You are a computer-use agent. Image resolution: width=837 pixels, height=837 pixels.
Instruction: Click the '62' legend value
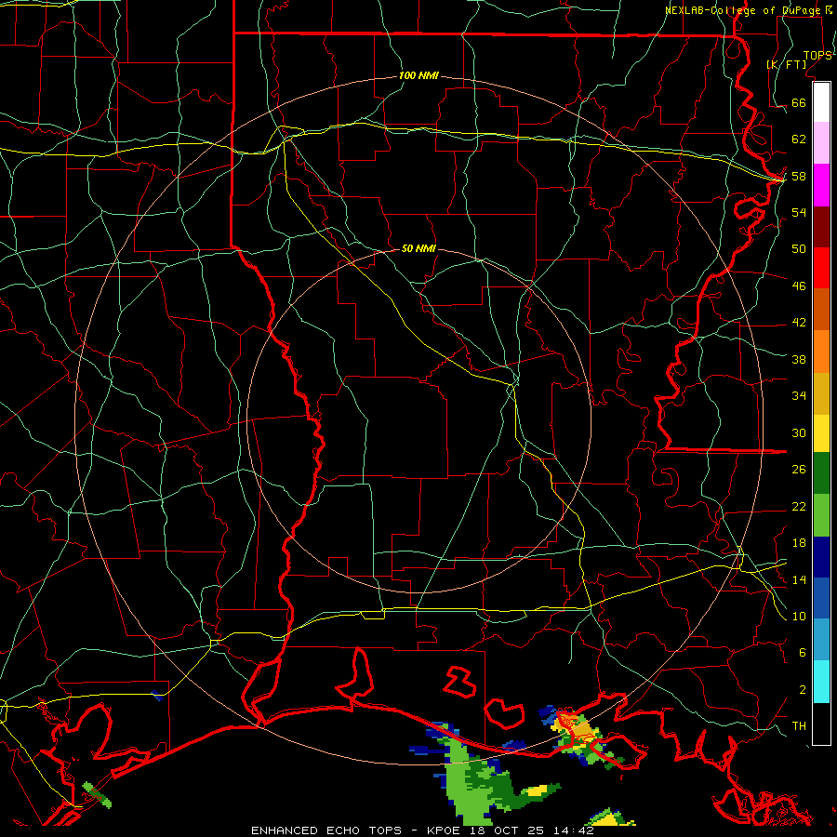click(x=799, y=139)
